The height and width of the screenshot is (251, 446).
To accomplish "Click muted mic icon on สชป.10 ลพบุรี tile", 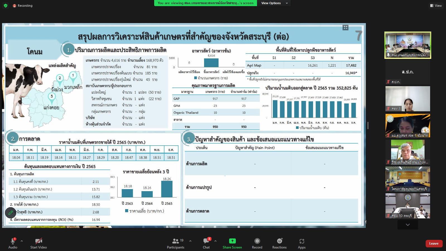I will click(x=388, y=216).
